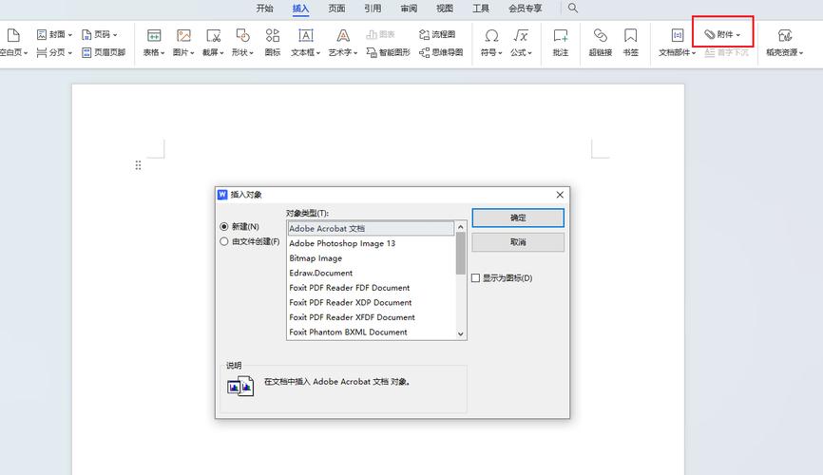Image resolution: width=823 pixels, height=475 pixels.
Task: Open the 视图 tab
Action: point(445,9)
